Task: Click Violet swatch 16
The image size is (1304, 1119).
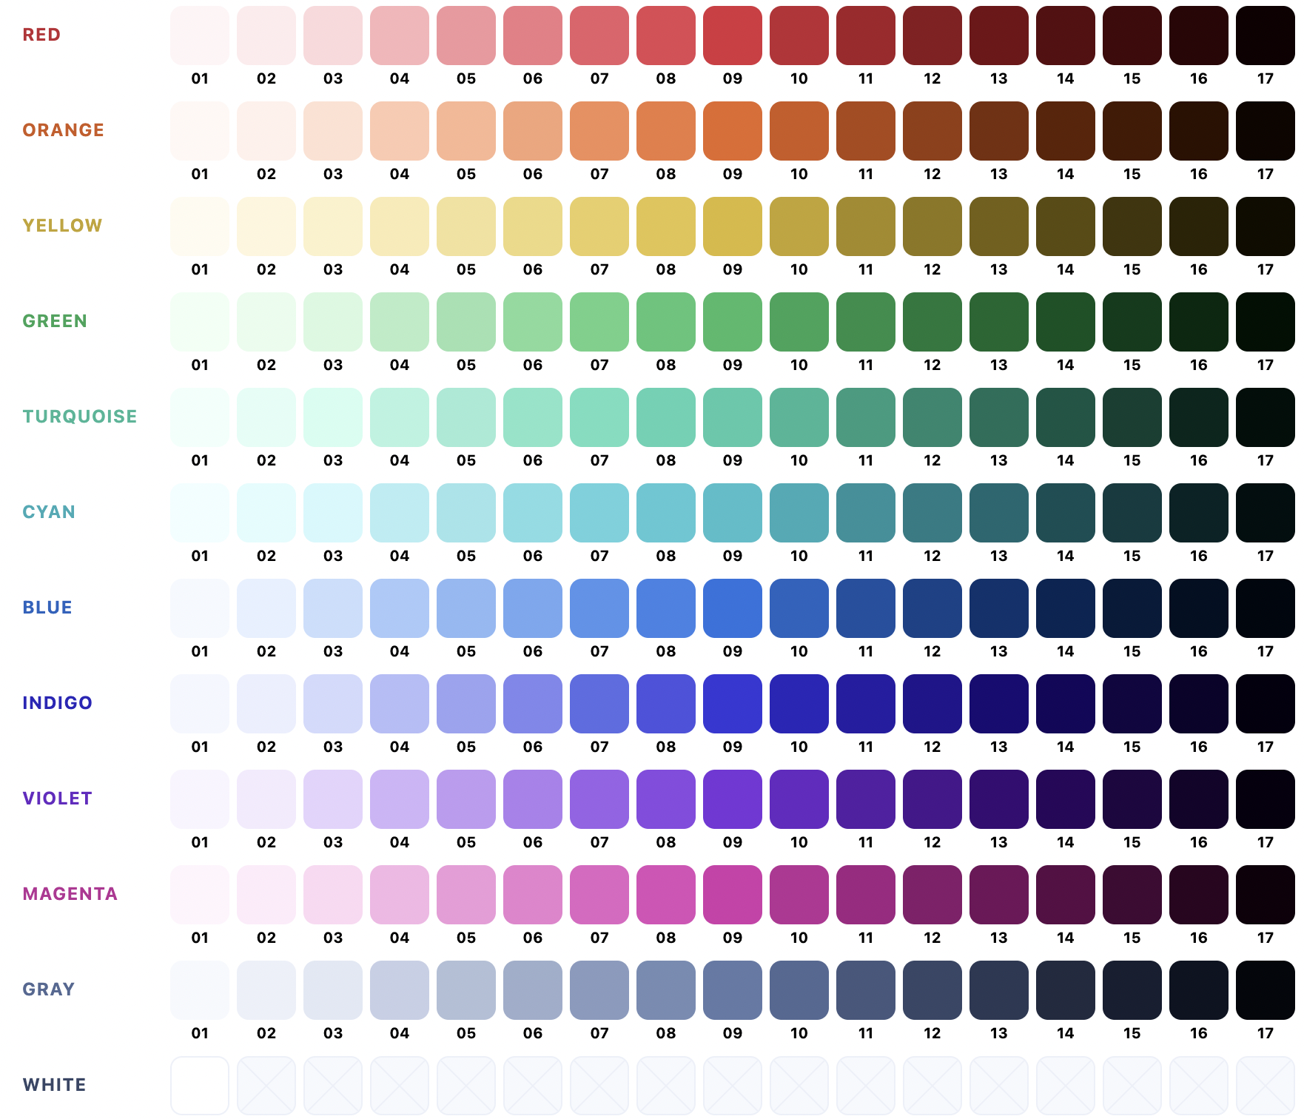Action: [x=1199, y=799]
